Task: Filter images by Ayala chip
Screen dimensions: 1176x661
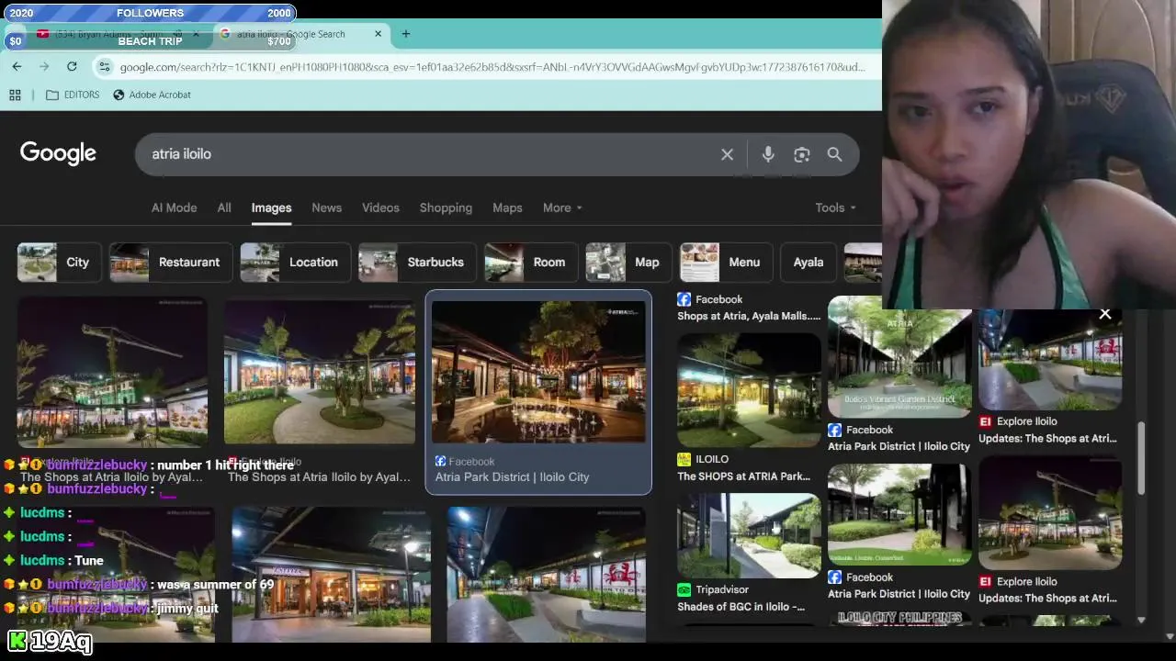Action: 808,262
